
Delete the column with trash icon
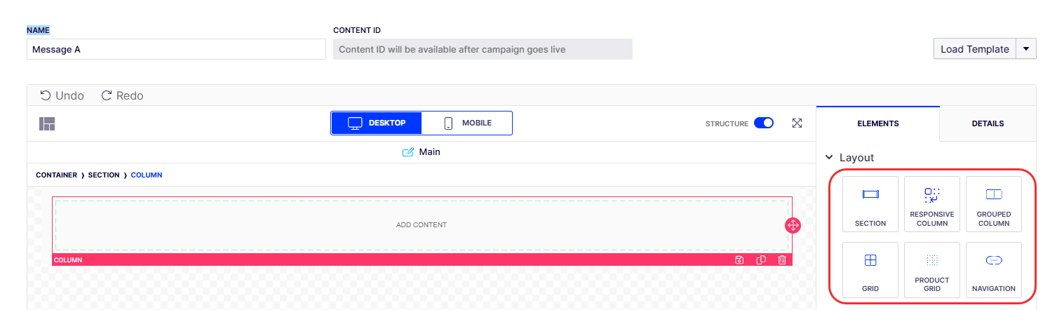point(782,260)
